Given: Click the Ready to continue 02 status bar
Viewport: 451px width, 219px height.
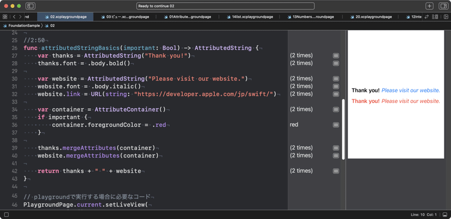Looking at the screenshot, I should 225,6.
